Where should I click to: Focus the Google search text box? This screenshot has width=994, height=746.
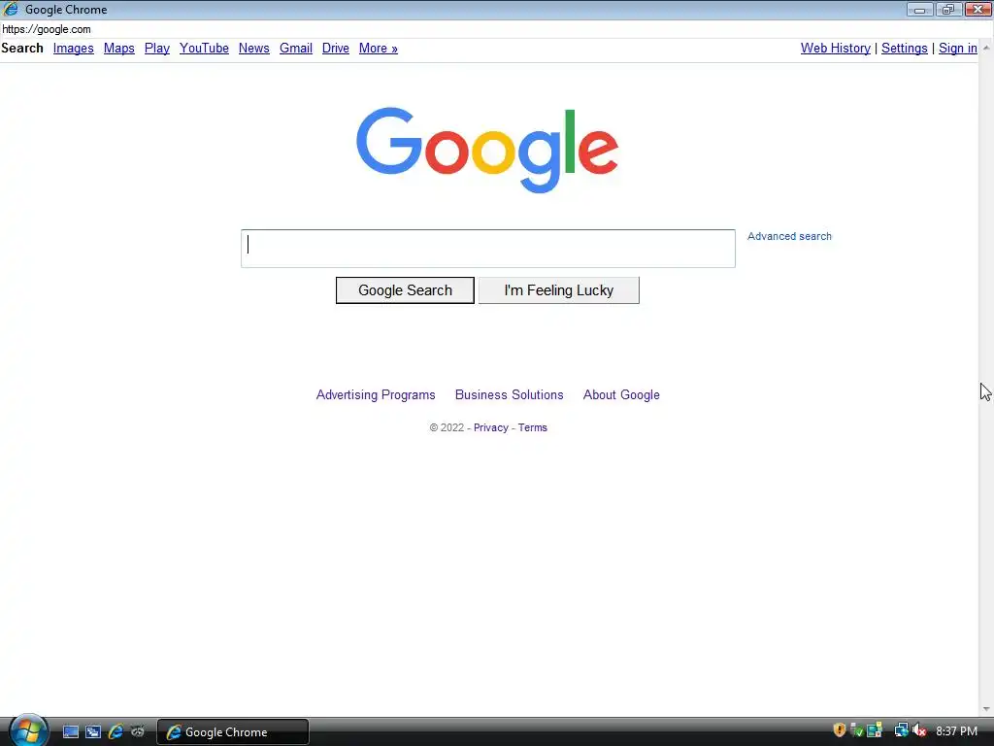click(488, 249)
